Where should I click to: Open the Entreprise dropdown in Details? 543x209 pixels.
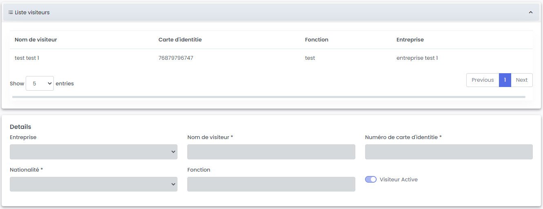[x=93, y=152]
